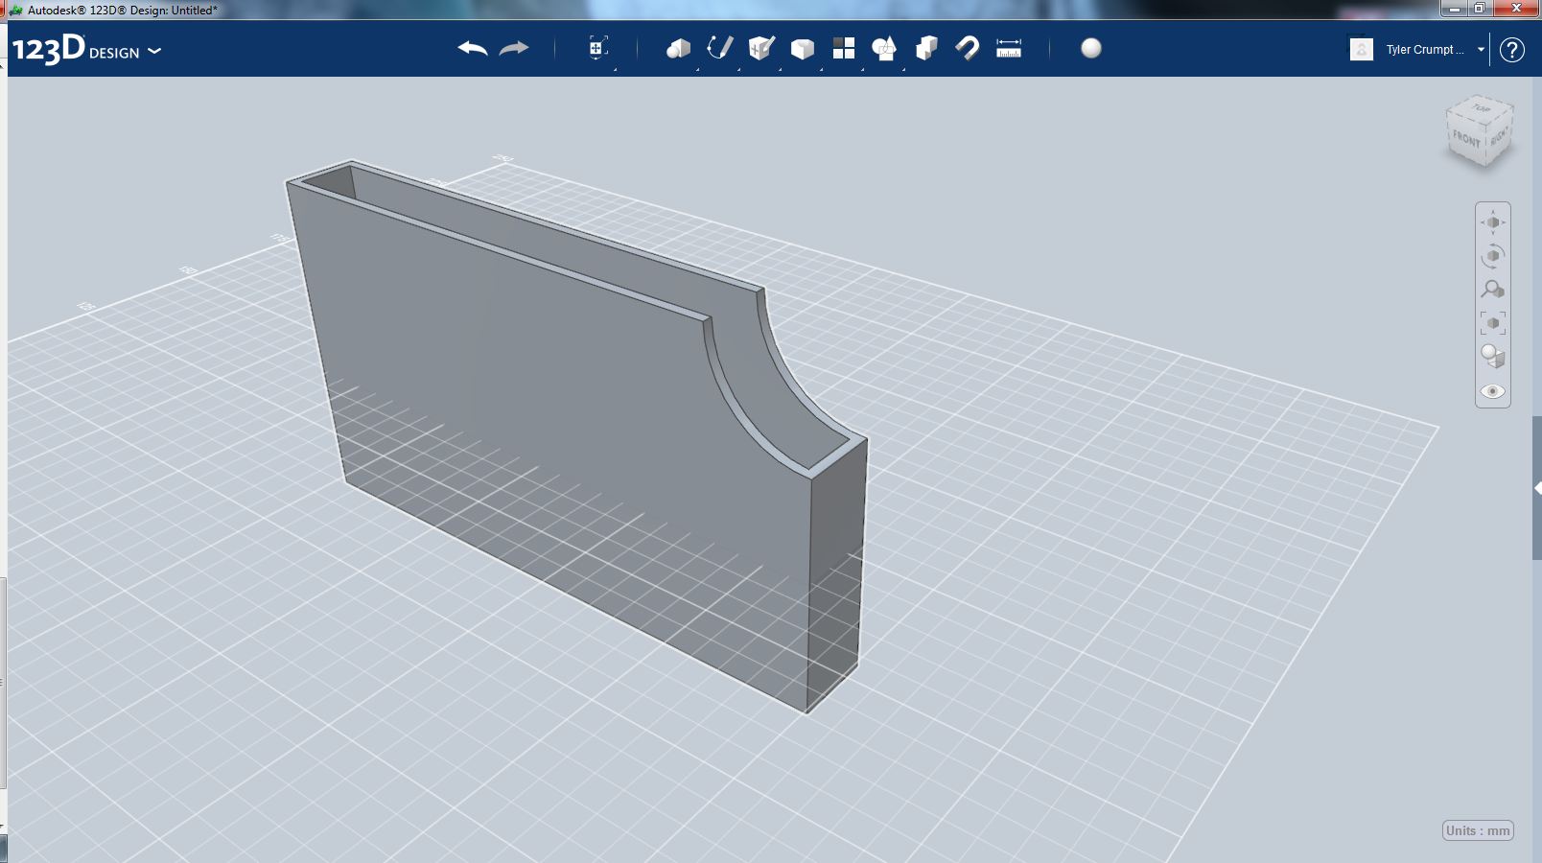1542x863 pixels.
Task: Select the Measure ruler tool
Action: click(x=1009, y=48)
